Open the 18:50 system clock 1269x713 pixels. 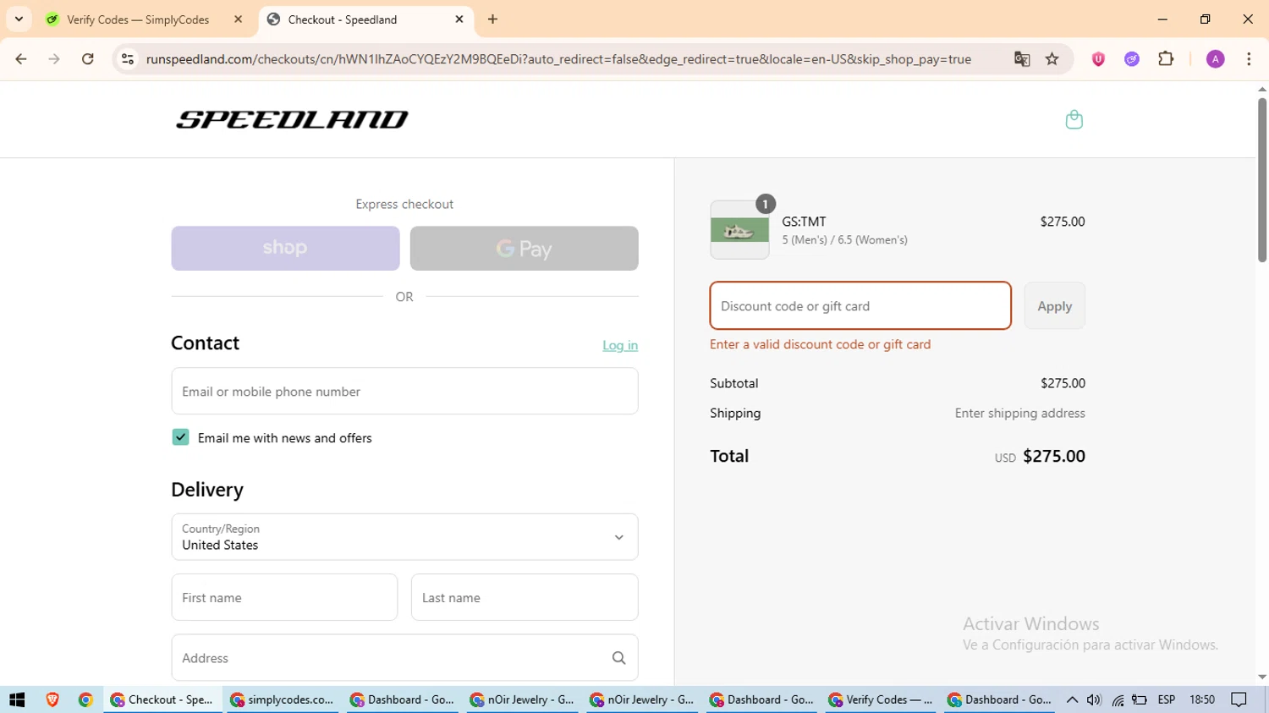pos(1202,699)
